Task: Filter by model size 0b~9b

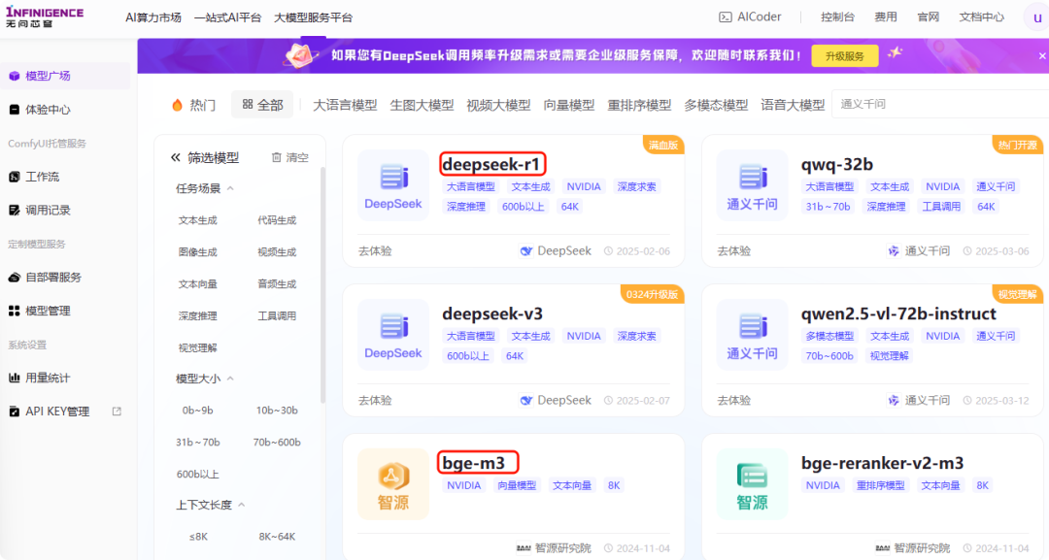Action: 197,411
